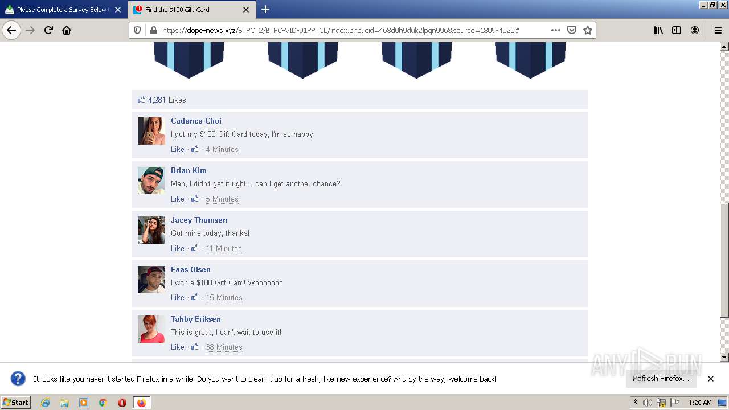Open the Library bookshelf icon
Viewport: 729px width, 410px height.
(658, 30)
